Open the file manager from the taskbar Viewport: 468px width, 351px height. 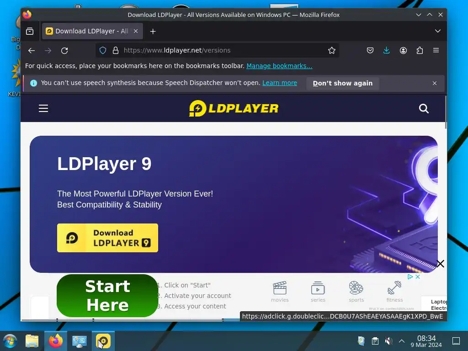tap(32, 341)
